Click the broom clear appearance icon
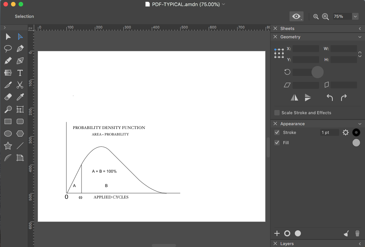This screenshot has height=247, width=365. (346, 233)
